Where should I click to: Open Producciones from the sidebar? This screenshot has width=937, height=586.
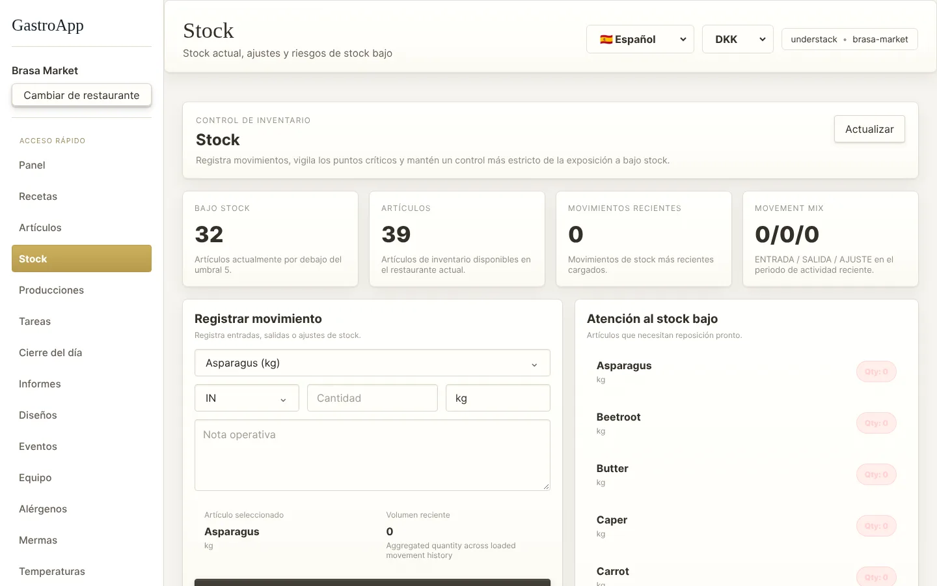(x=81, y=290)
